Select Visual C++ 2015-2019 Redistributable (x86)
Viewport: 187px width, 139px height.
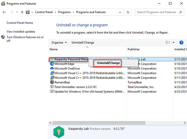[90, 78]
